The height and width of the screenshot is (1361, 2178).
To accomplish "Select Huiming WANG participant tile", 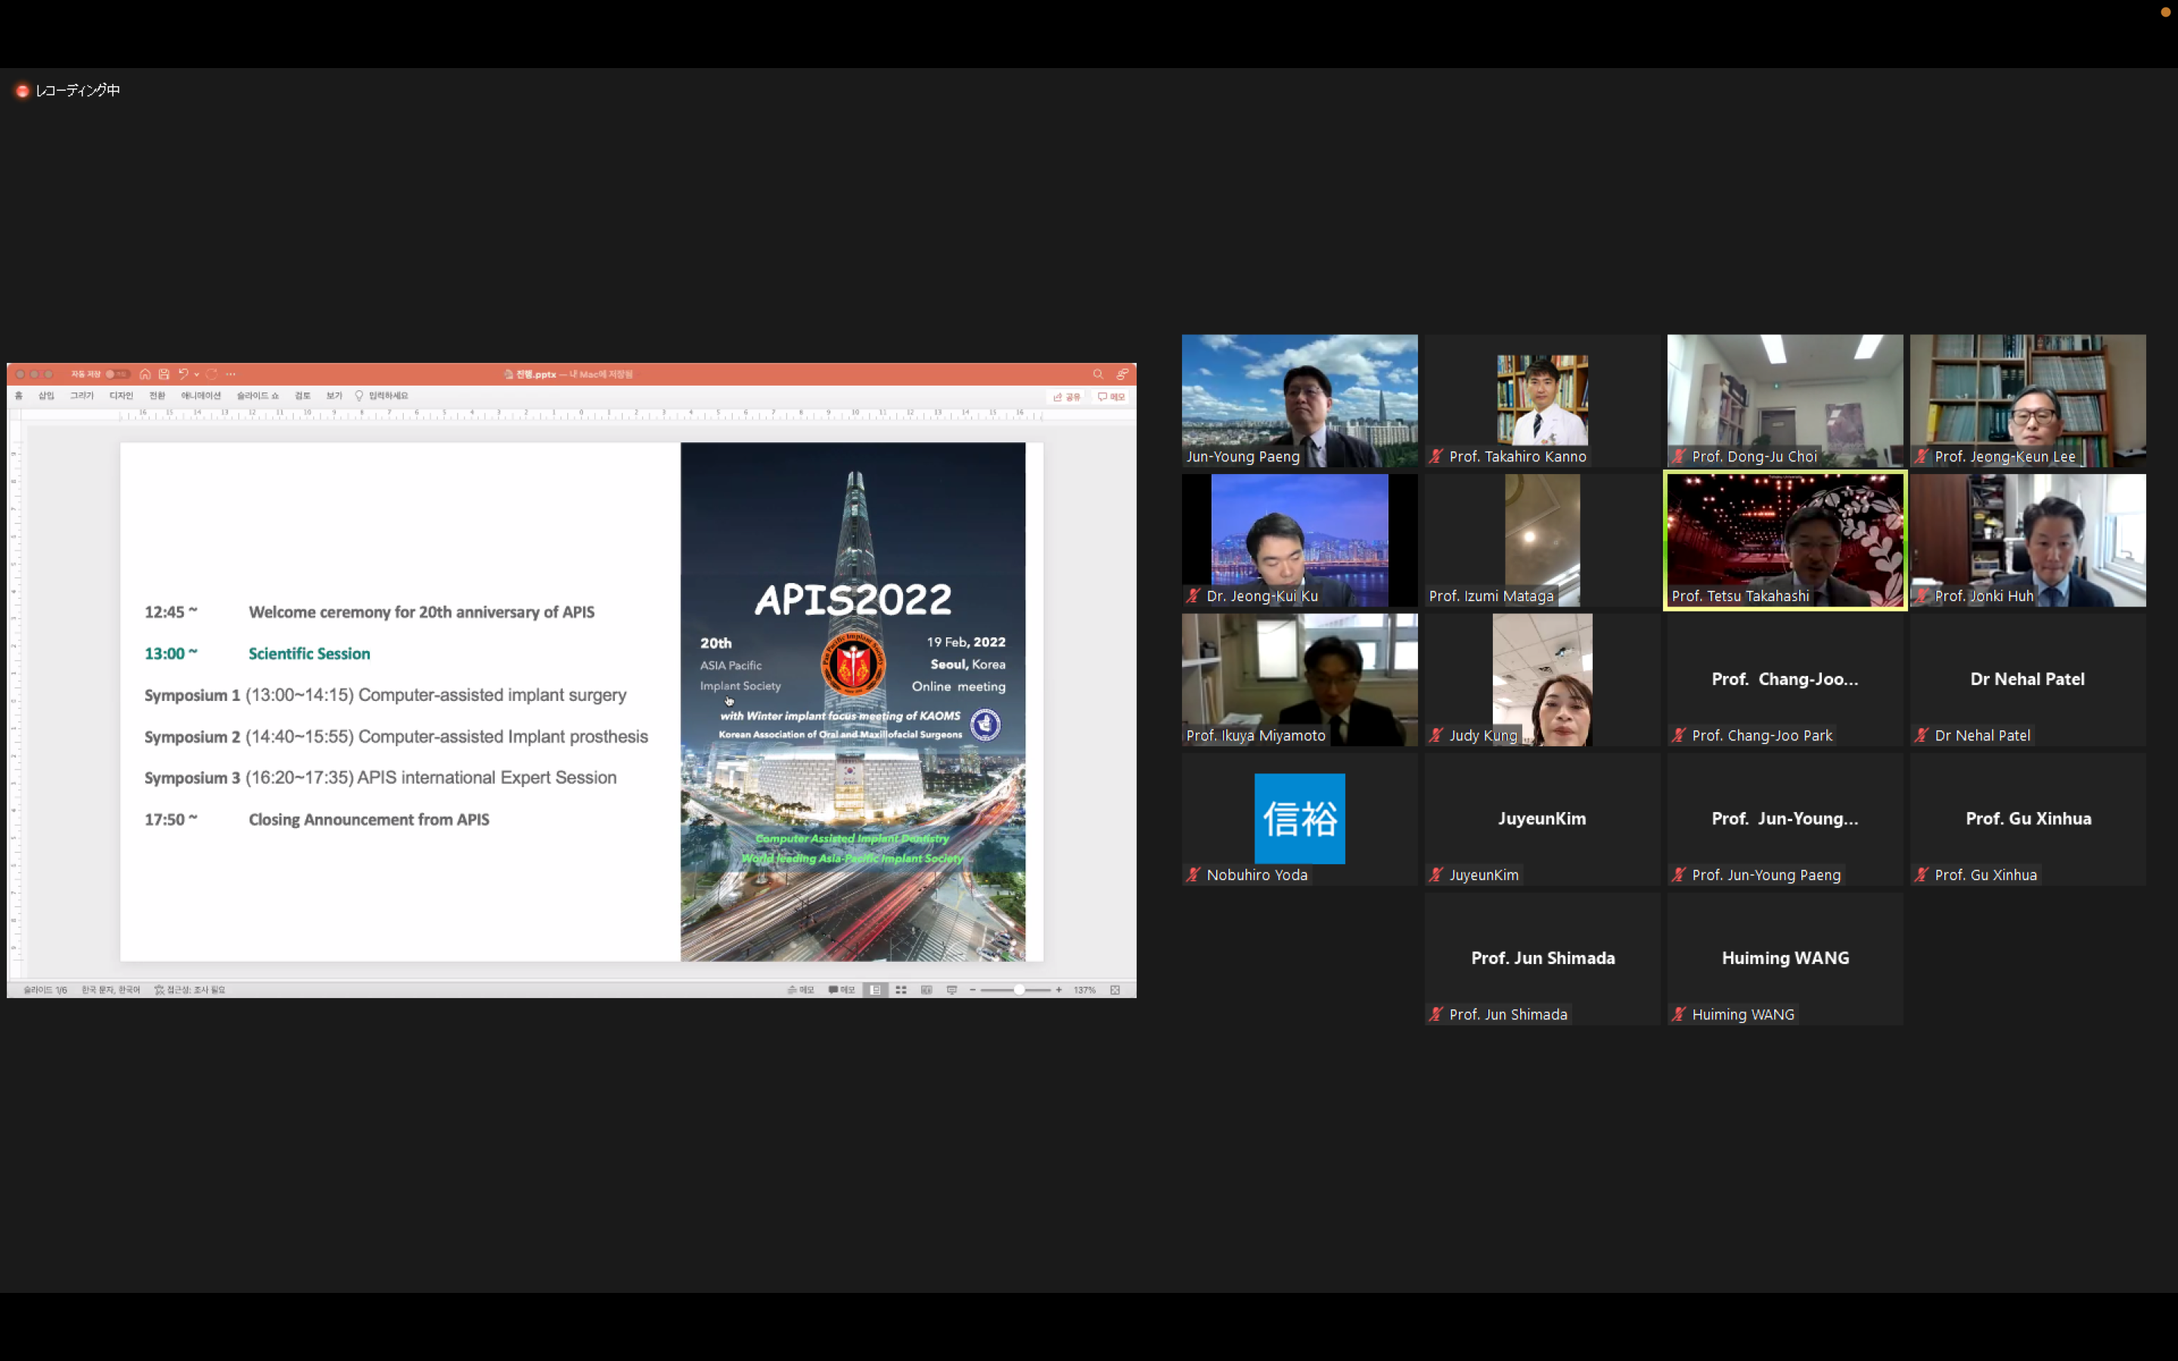I will pos(1785,959).
